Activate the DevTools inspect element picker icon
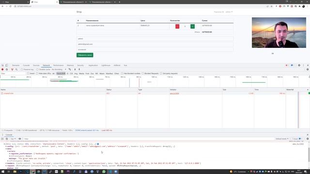Image resolution: width=310 pixels, height=174 pixels. click(x=2, y=65)
